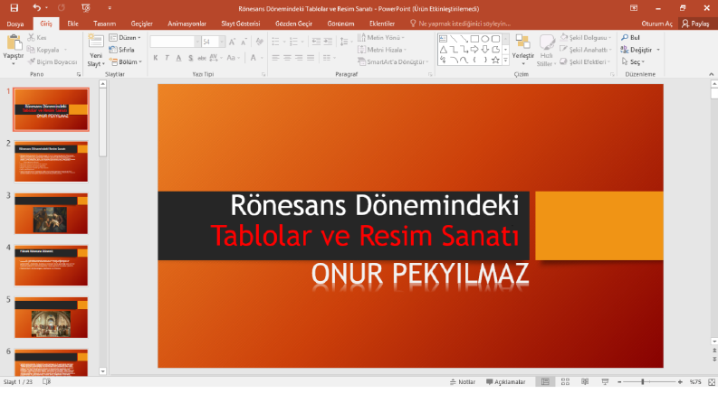
Task: Click Biçim Boyacısı format painter
Action: coord(53,61)
